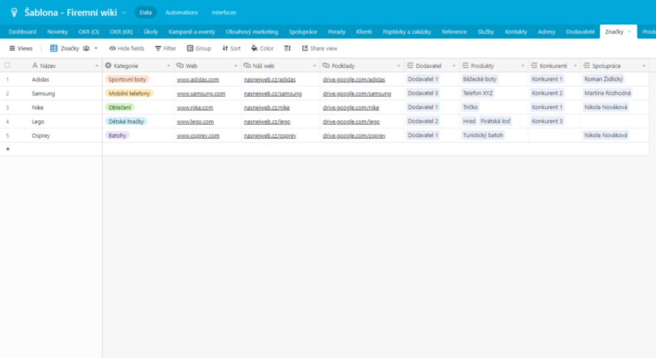Select the Osprey name cell
The height and width of the screenshot is (358, 656).
pos(40,136)
